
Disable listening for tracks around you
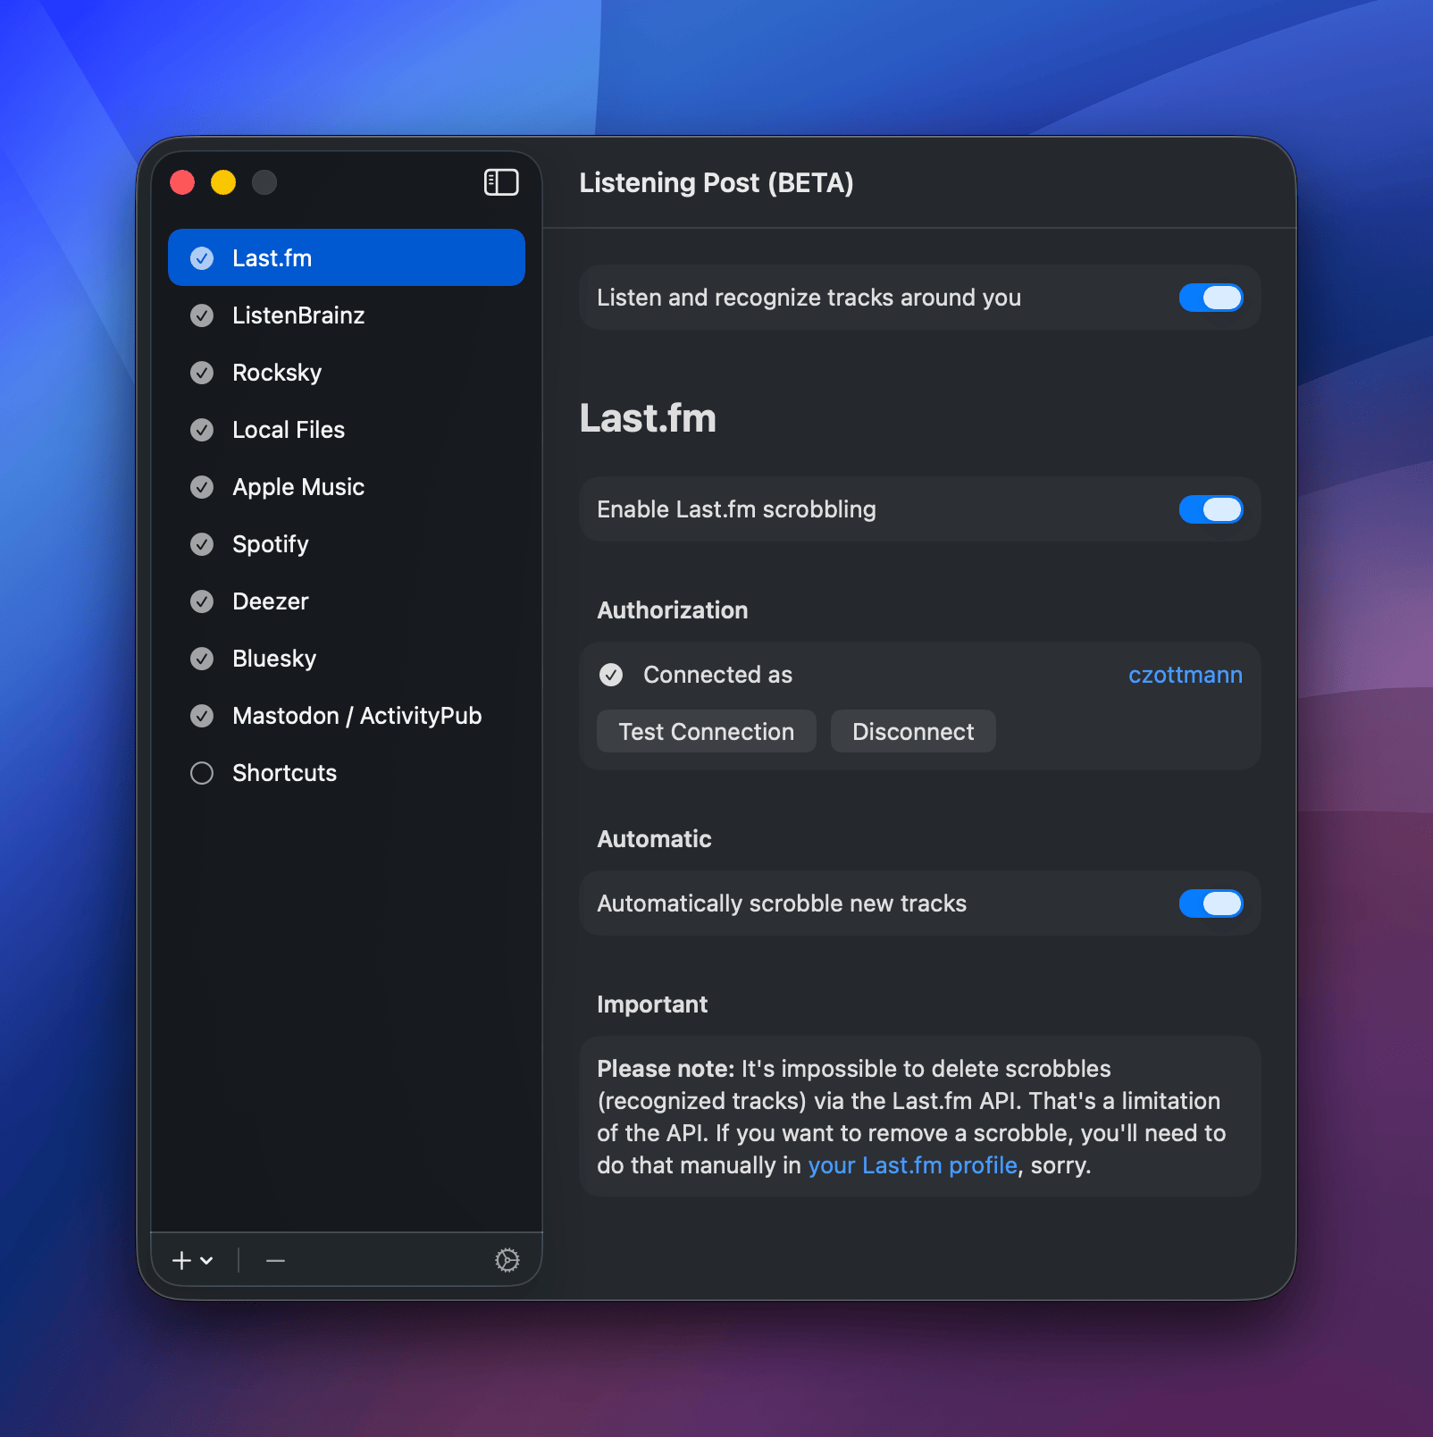[1211, 298]
